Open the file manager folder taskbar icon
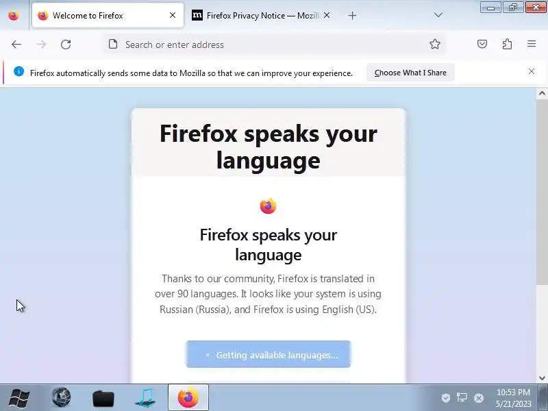Screen dimensions: 548x411 (103, 398)
